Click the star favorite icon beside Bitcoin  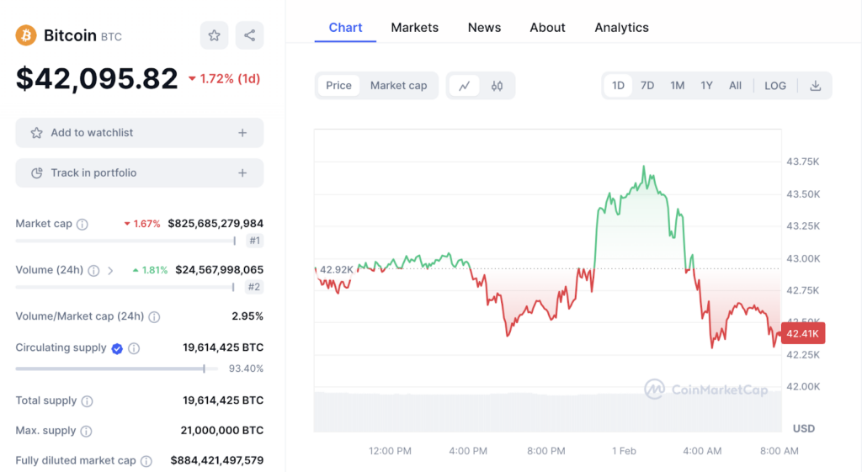[214, 35]
